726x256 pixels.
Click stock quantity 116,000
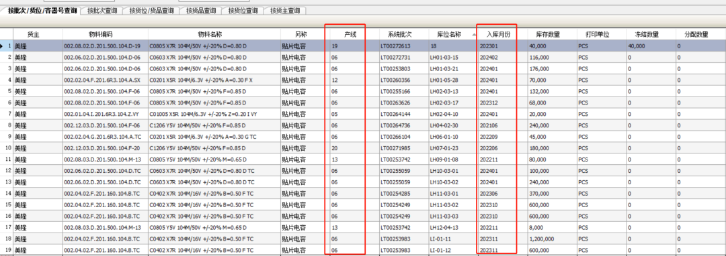[x=539, y=58]
